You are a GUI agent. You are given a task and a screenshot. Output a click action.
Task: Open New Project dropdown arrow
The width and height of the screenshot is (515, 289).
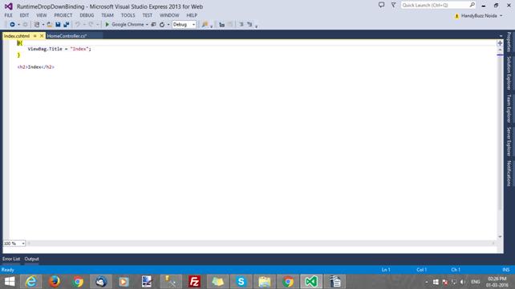(43, 25)
